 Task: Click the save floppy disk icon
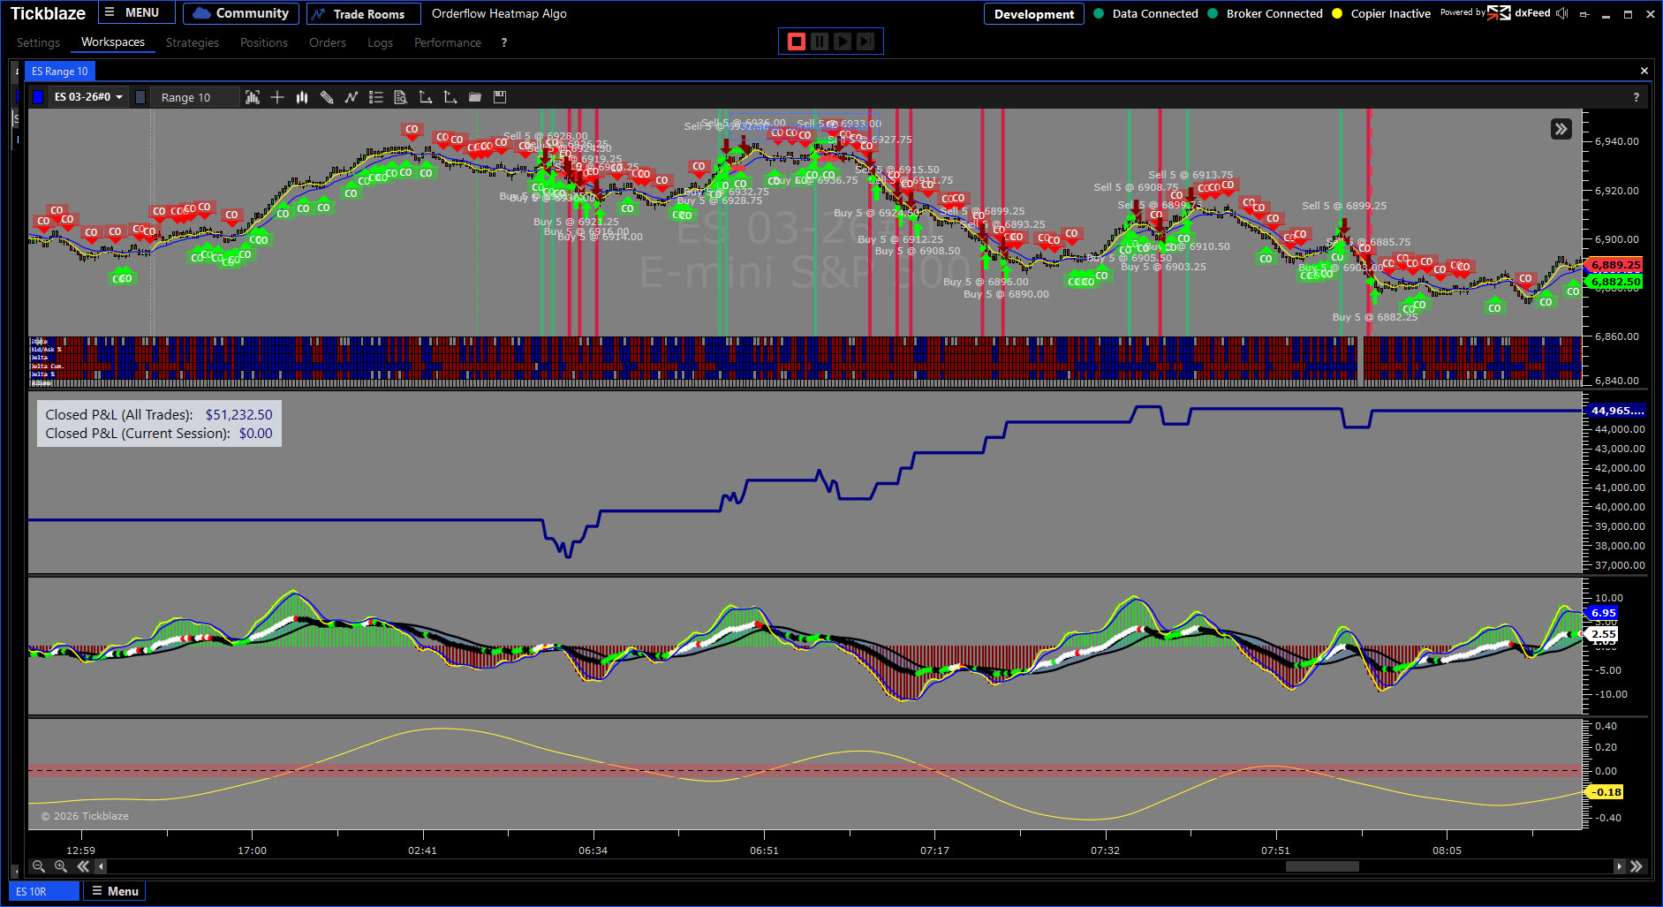[x=500, y=97]
